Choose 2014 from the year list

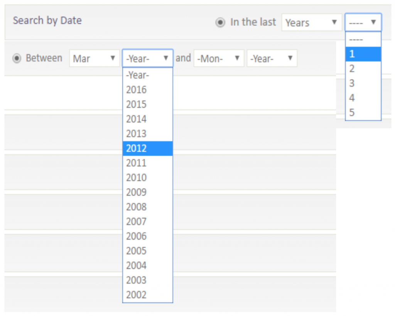click(x=147, y=119)
